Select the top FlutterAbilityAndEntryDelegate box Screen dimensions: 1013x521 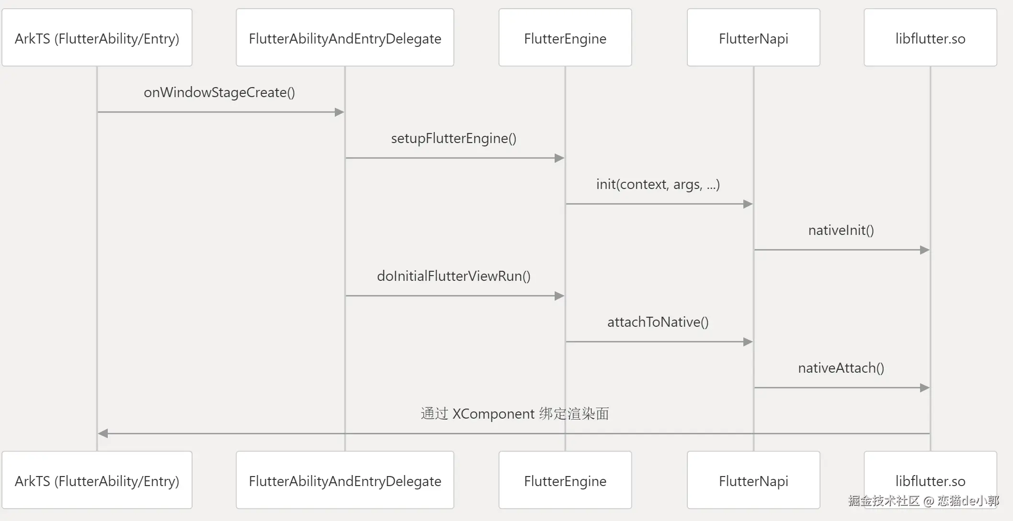(x=345, y=38)
